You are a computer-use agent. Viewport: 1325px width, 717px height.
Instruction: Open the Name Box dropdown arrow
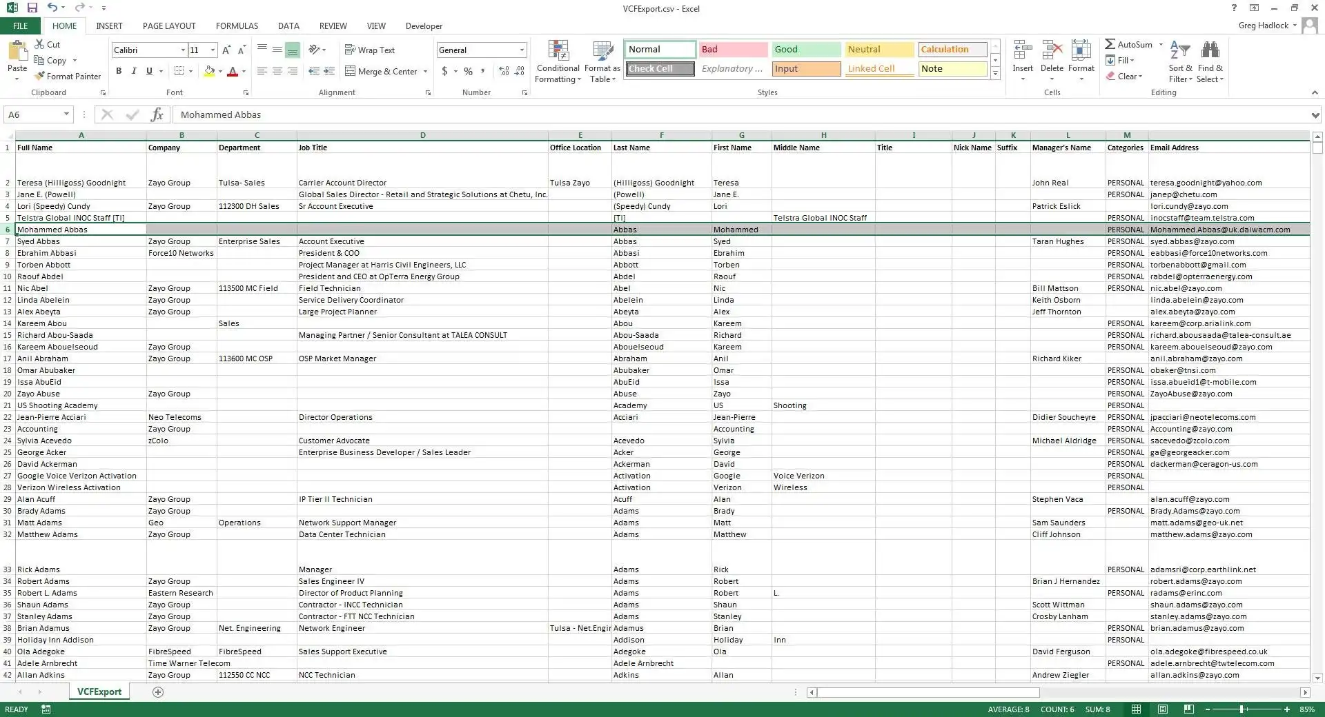tap(66, 114)
